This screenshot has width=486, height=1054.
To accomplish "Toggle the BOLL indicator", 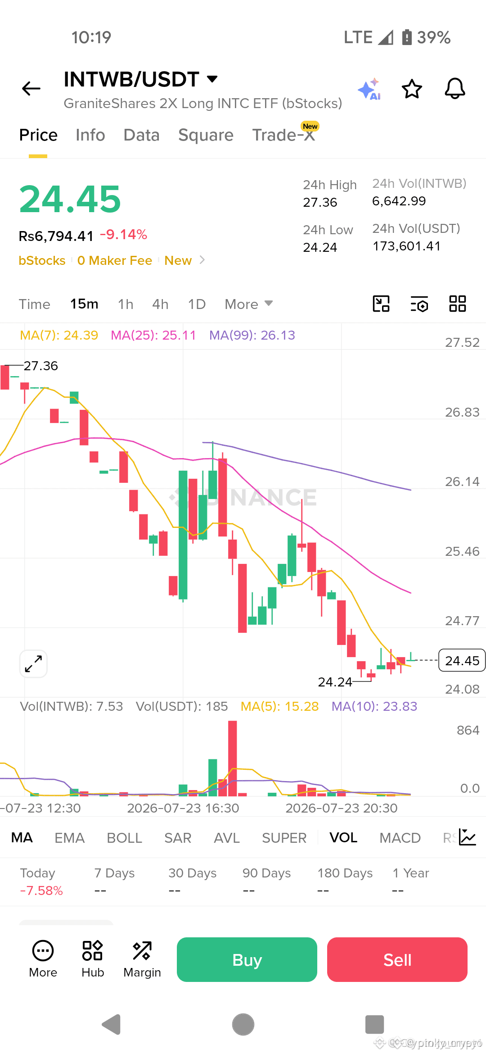I will tap(124, 837).
